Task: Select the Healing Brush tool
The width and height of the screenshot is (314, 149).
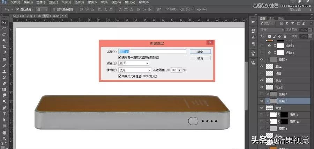Action: [x=4, y=59]
